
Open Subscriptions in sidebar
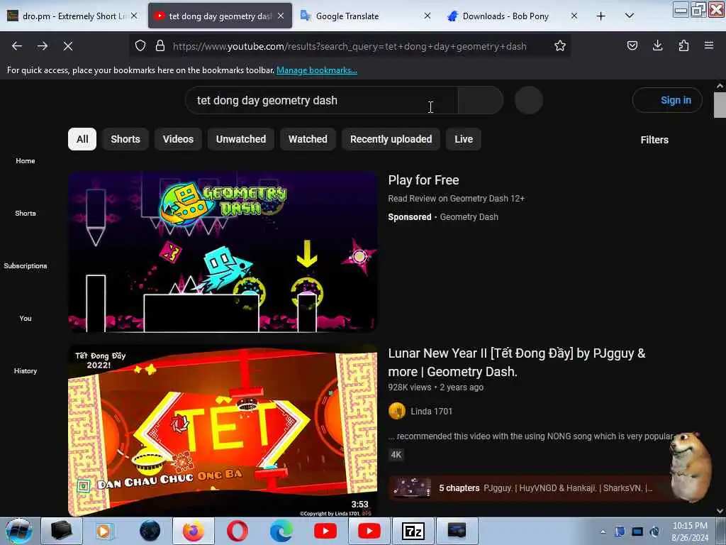click(26, 265)
